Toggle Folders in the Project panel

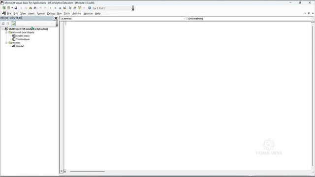pos(13,24)
